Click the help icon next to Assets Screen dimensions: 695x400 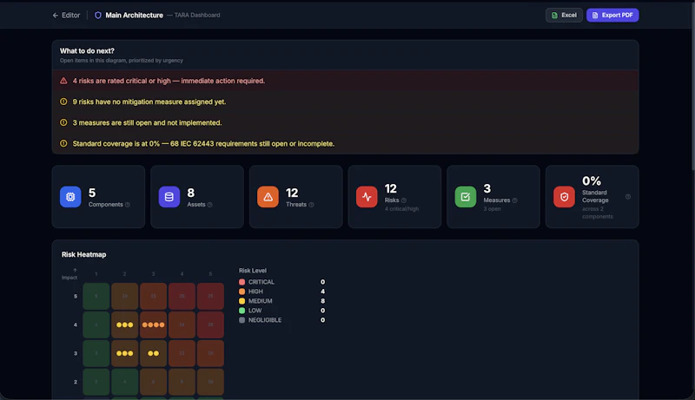coord(210,205)
